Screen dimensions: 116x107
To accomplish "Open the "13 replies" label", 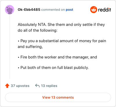I will pos(49,86).
